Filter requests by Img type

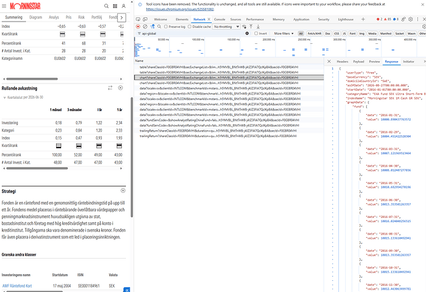pyautogui.click(x=362, y=33)
